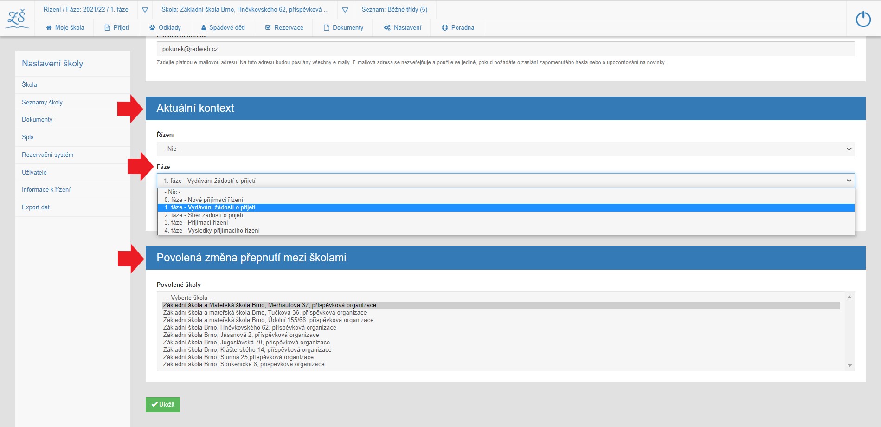Open Řízení / Fáze dropdown triangle
The width and height of the screenshot is (881, 427).
(x=145, y=10)
